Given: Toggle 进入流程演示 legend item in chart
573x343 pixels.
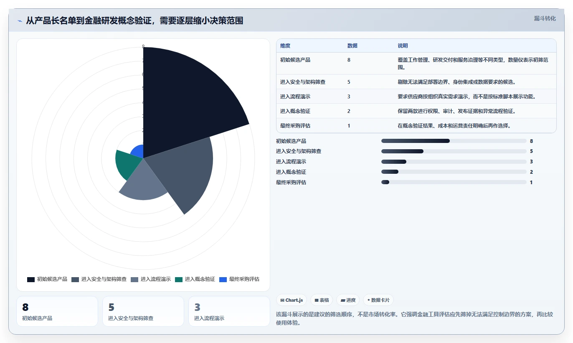Looking at the screenshot, I should click(x=151, y=279).
